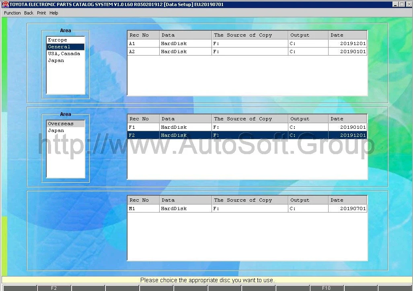The image size is (413, 291).
Task: Click the Rec No header in second table
Action: click(x=143, y=119)
